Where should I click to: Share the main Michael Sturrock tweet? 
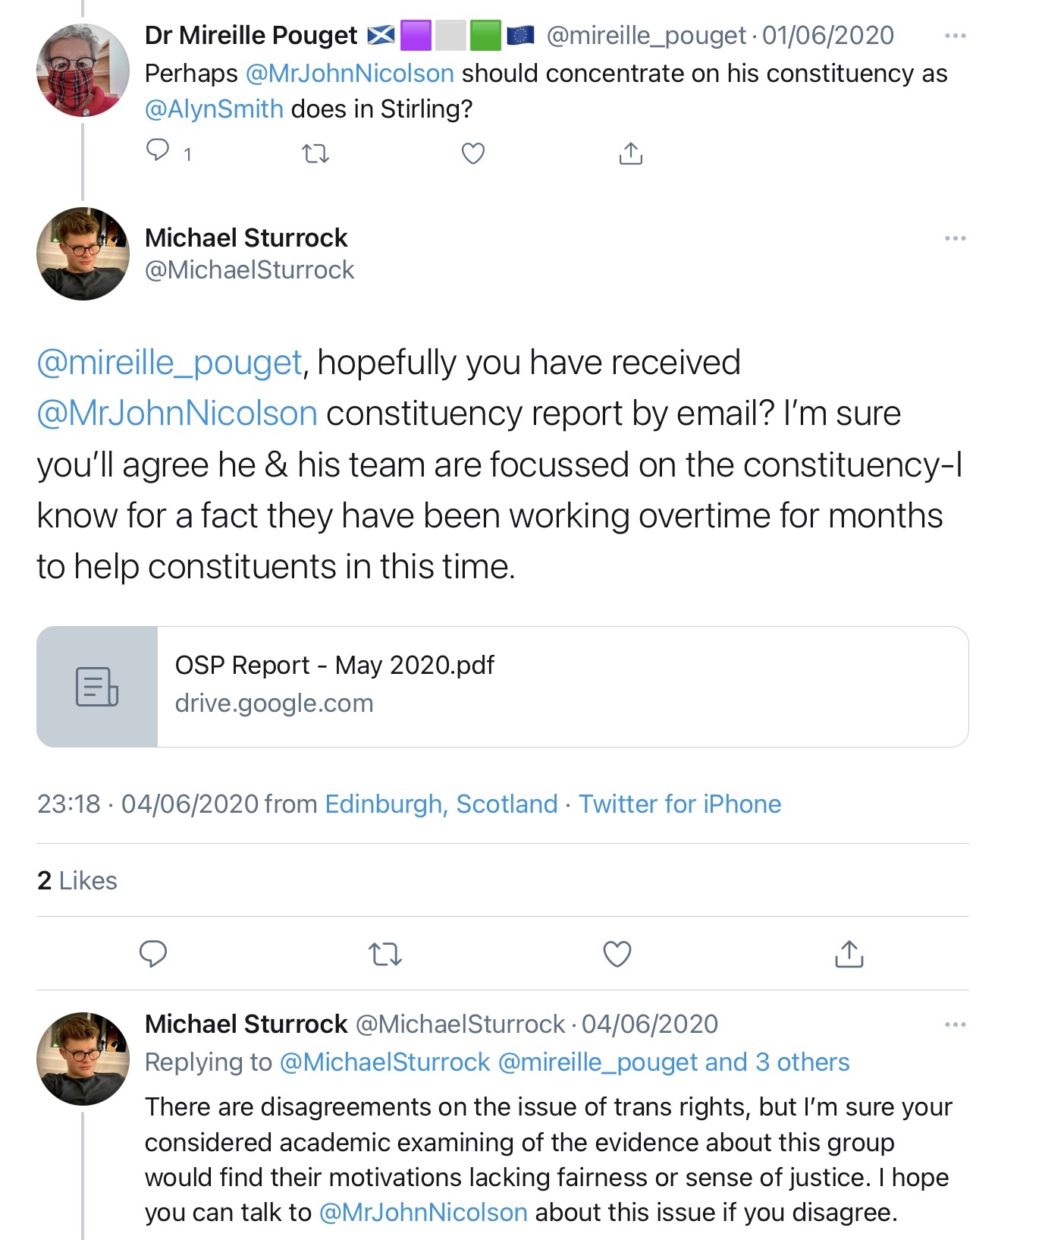click(849, 954)
